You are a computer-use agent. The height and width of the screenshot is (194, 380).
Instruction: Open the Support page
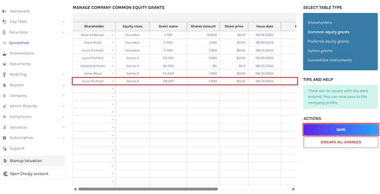point(17,148)
